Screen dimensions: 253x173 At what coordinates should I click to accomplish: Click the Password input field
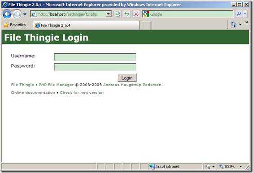coord(95,67)
